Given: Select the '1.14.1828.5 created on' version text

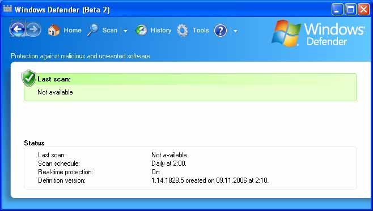Looking at the screenshot, I should [x=183, y=180].
